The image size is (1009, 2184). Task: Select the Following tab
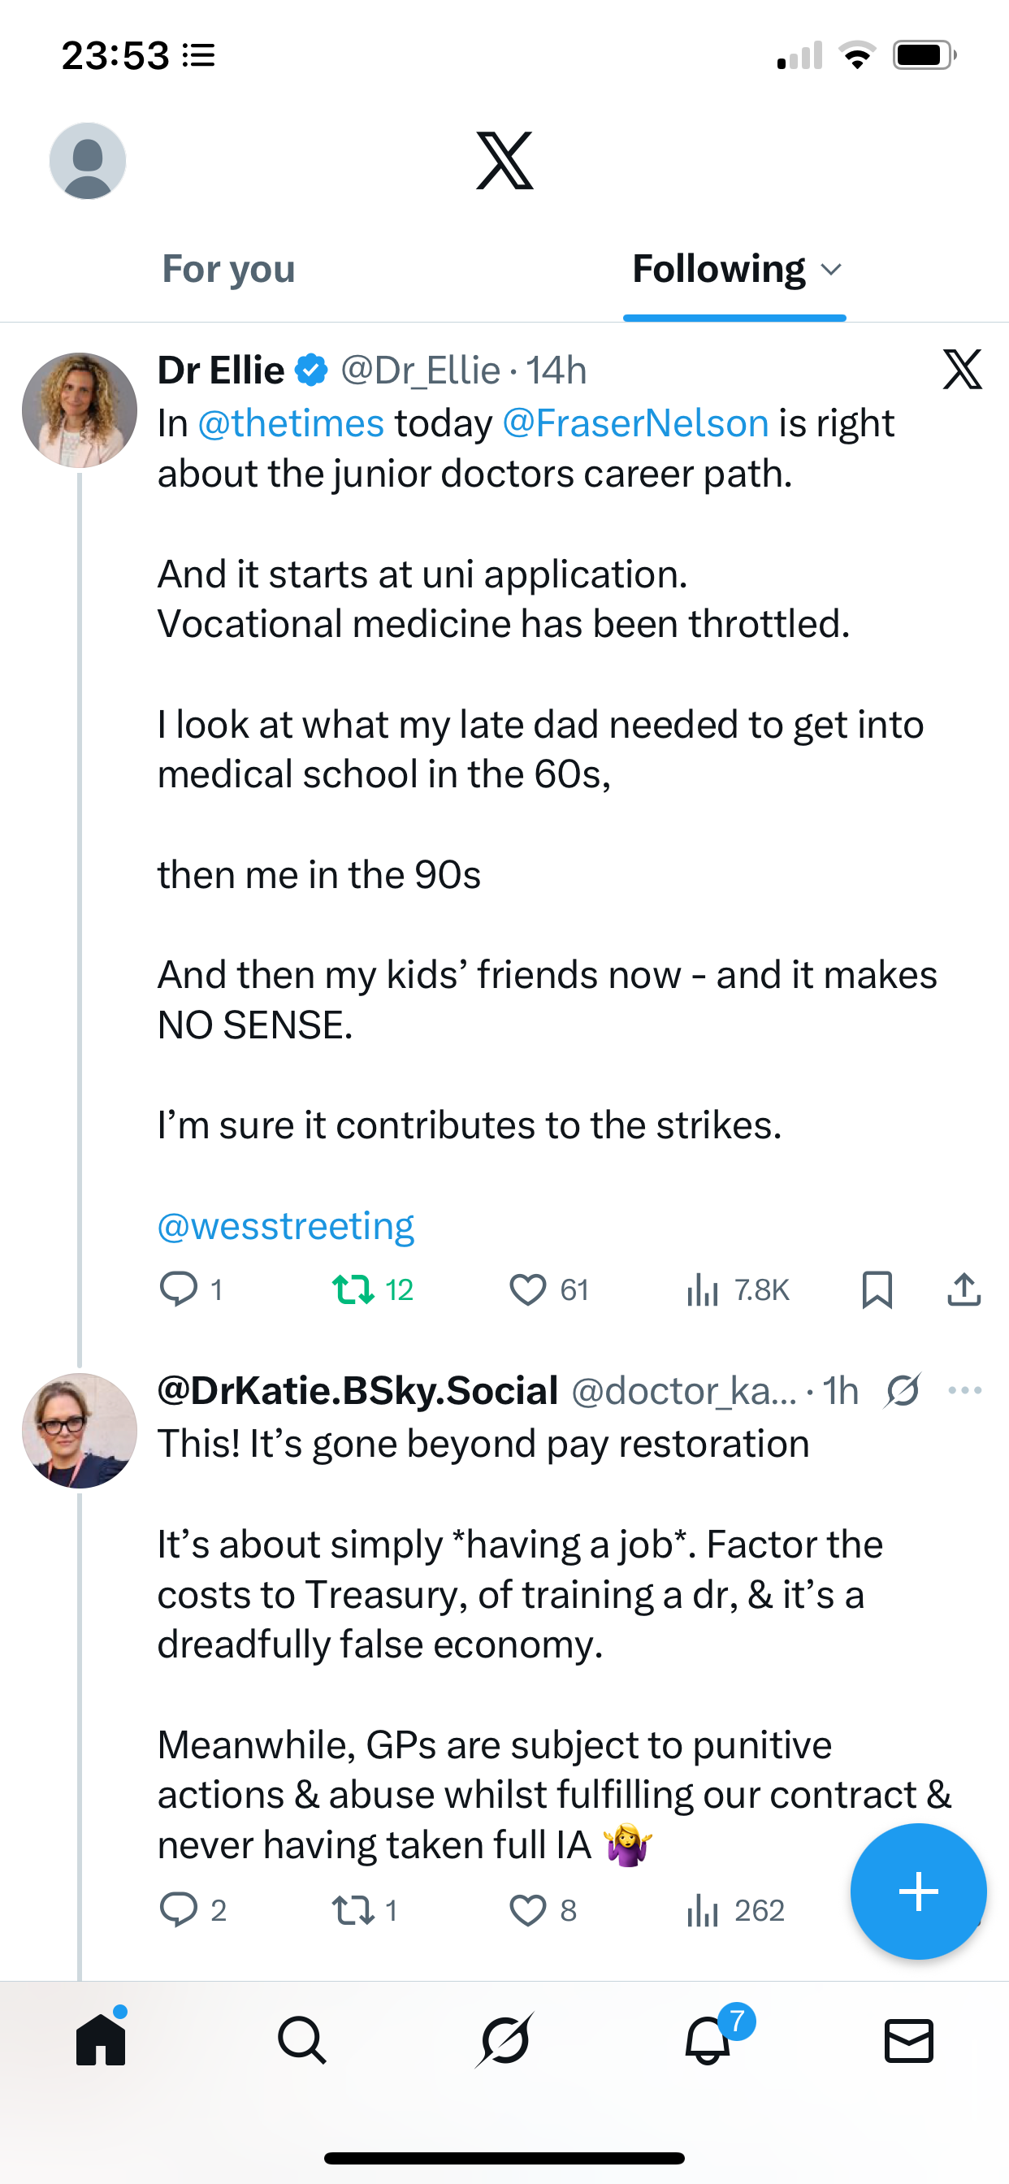tap(719, 270)
